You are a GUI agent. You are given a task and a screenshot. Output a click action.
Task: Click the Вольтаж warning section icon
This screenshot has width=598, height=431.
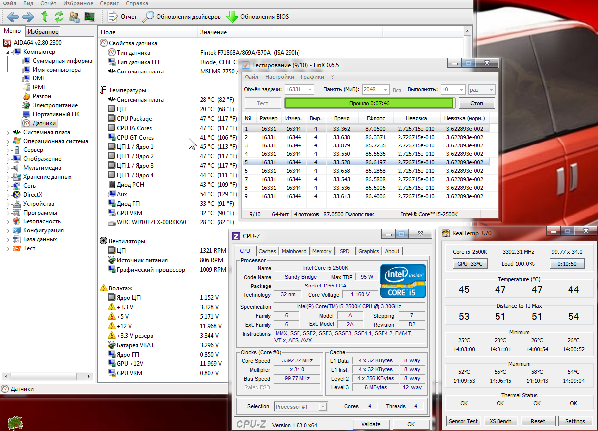(x=103, y=288)
